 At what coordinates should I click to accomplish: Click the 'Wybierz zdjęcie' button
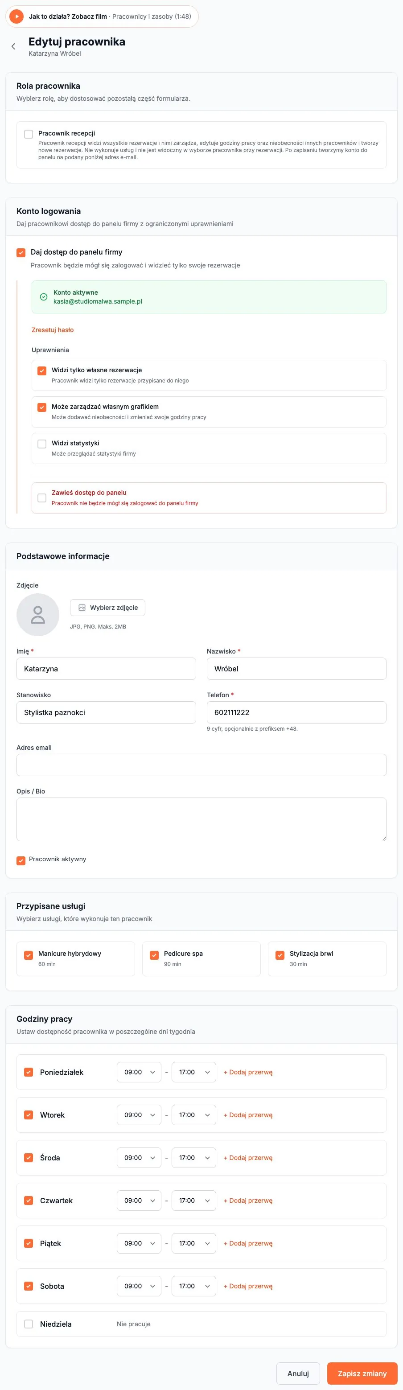point(107,608)
